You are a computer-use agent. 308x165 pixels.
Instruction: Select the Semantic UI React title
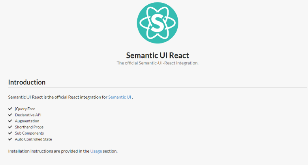(158, 55)
